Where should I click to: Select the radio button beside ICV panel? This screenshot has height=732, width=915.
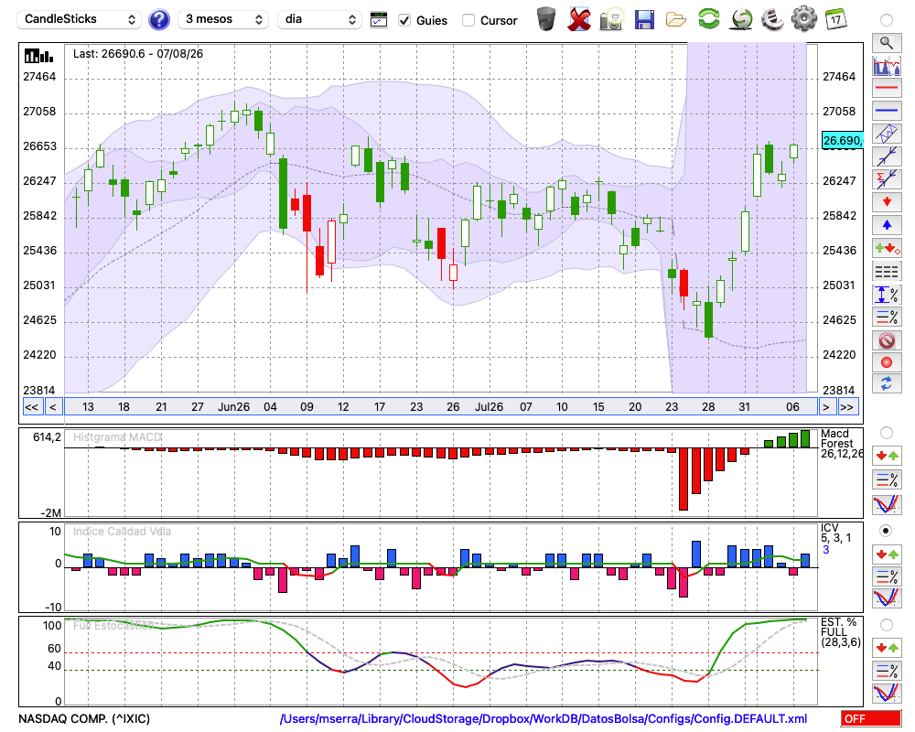887,531
